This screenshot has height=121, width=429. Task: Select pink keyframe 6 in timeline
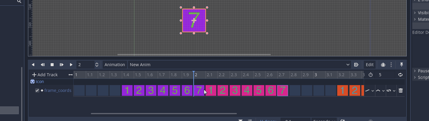(x=271, y=90)
